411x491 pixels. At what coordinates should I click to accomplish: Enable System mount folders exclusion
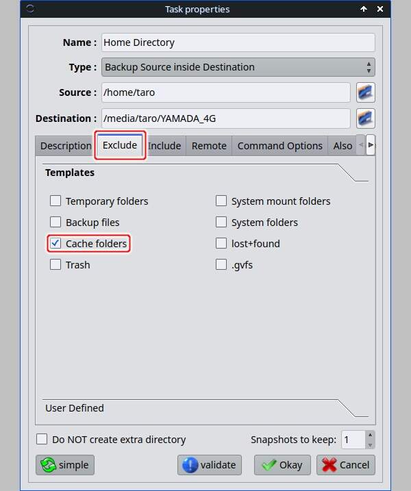(x=221, y=201)
